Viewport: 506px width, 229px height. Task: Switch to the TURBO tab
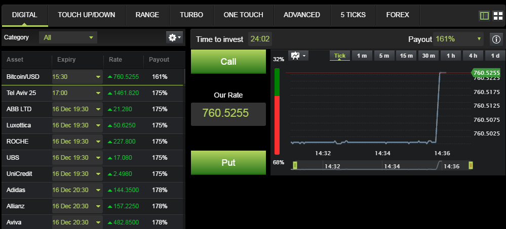(x=191, y=15)
